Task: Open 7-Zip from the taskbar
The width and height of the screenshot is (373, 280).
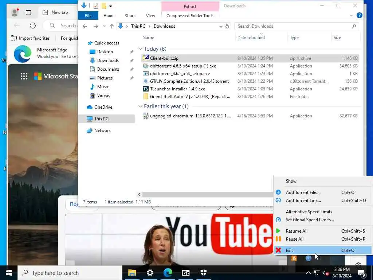Action: (185, 273)
